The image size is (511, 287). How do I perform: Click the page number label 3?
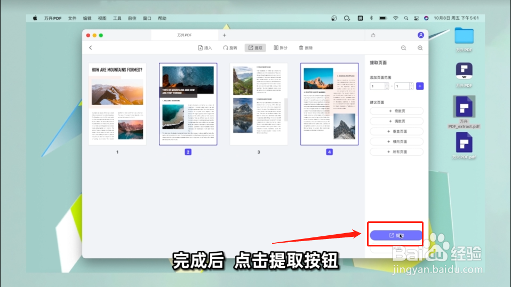point(259,152)
